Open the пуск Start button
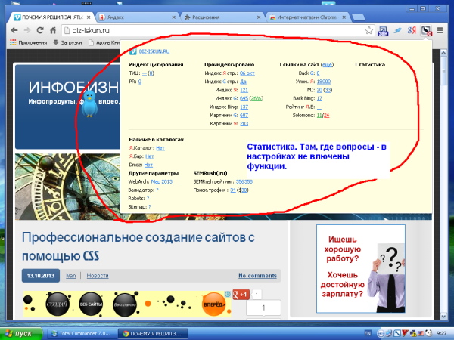 [x=21, y=334]
